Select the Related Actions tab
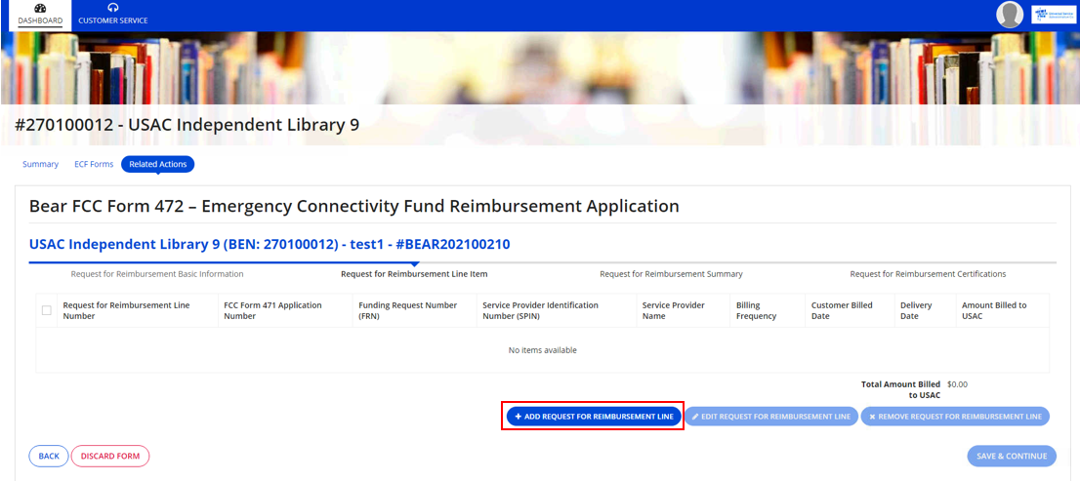This screenshot has height=481, width=1080. 158,165
